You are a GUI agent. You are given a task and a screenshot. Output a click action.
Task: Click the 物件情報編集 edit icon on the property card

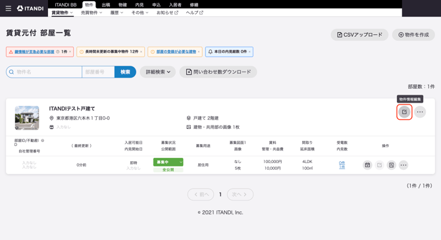pos(404,112)
